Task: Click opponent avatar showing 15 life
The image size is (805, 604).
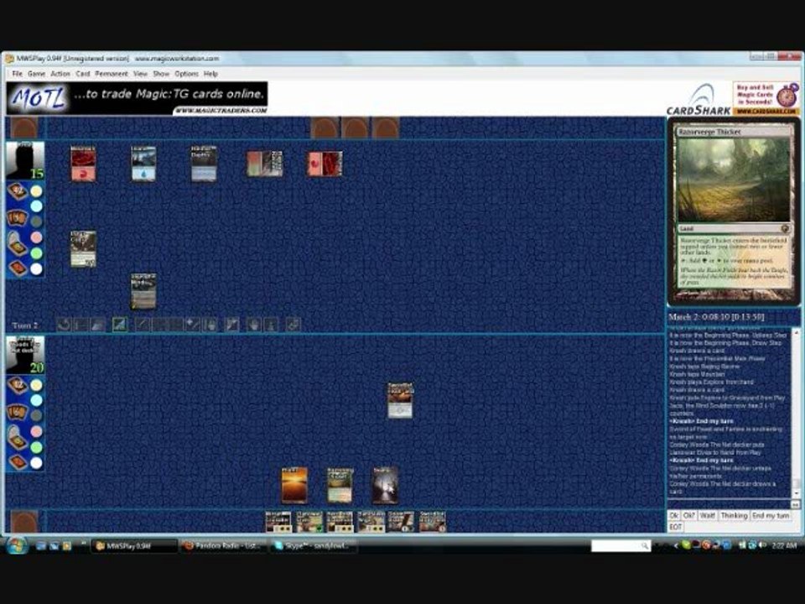Action: pos(25,161)
